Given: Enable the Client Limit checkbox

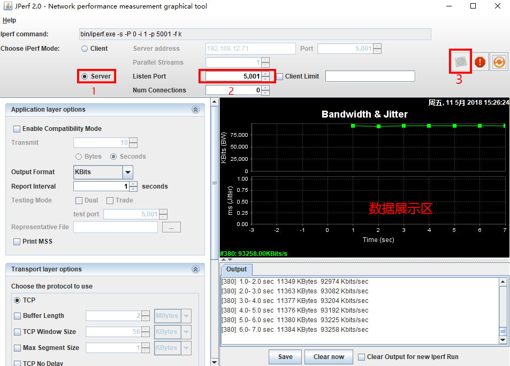Looking at the screenshot, I should (280, 76).
